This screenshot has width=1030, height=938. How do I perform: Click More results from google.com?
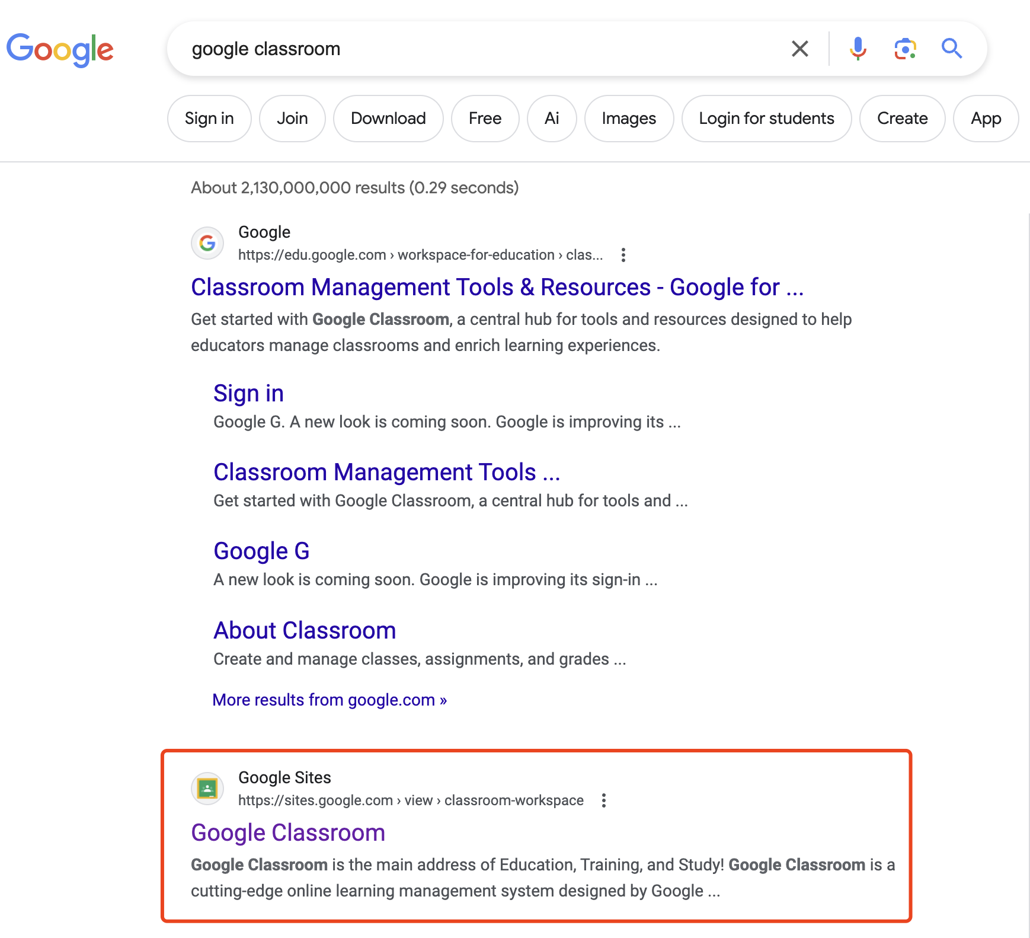tap(330, 700)
